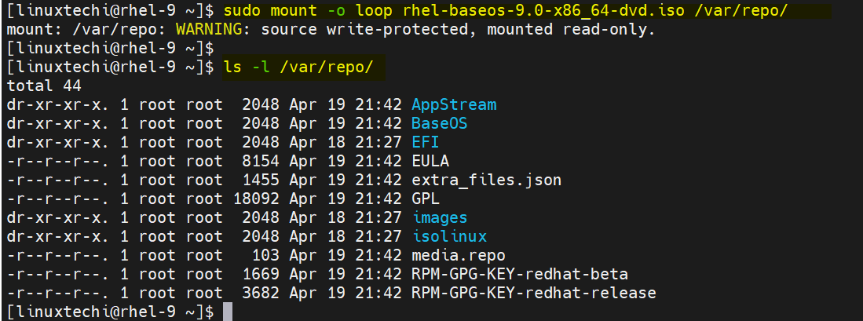Click the GPL file entry

pyautogui.click(x=425, y=199)
